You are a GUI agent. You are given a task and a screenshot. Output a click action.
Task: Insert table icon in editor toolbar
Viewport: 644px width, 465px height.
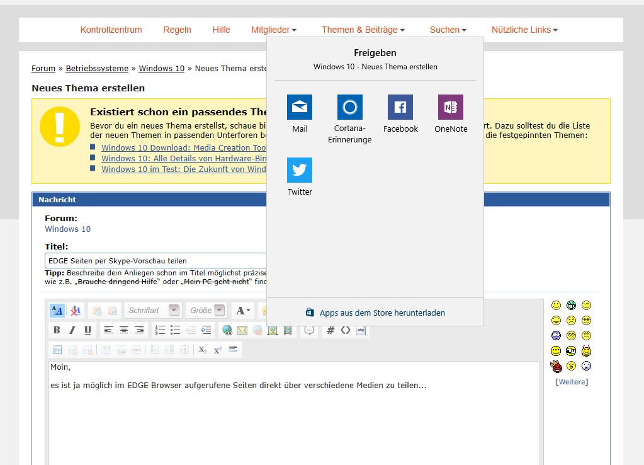tap(57, 350)
